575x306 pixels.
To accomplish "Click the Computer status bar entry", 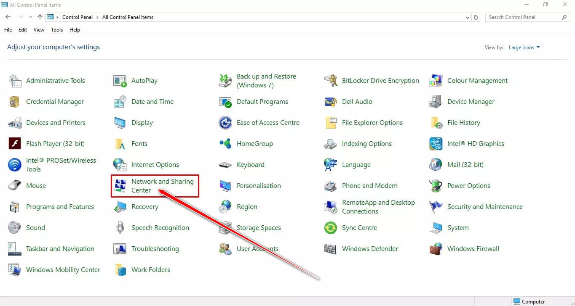I will click(529, 301).
